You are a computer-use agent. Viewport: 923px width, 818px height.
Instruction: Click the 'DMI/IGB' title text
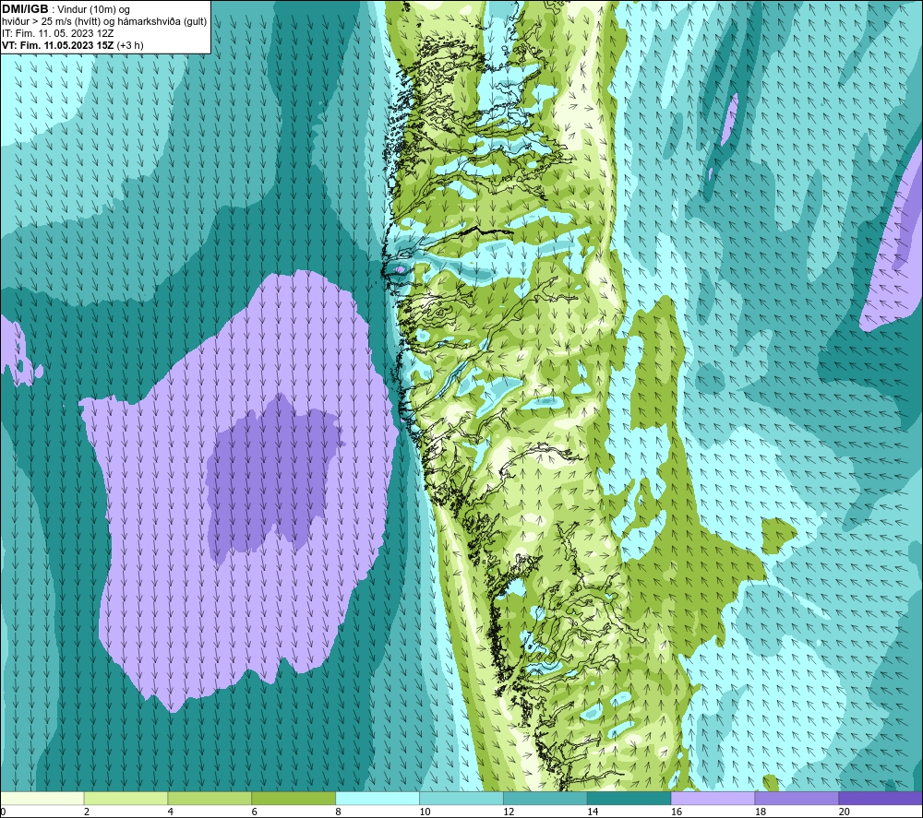click(25, 9)
